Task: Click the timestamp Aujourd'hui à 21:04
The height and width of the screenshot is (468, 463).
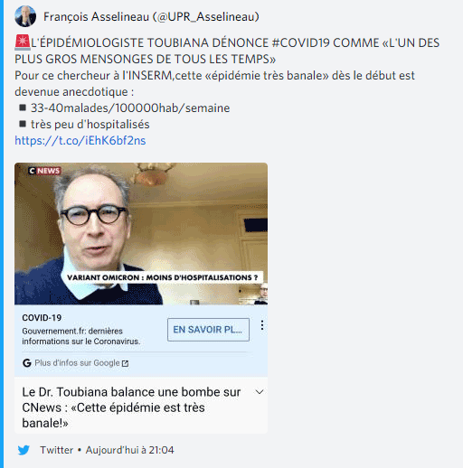Action: click(x=129, y=450)
